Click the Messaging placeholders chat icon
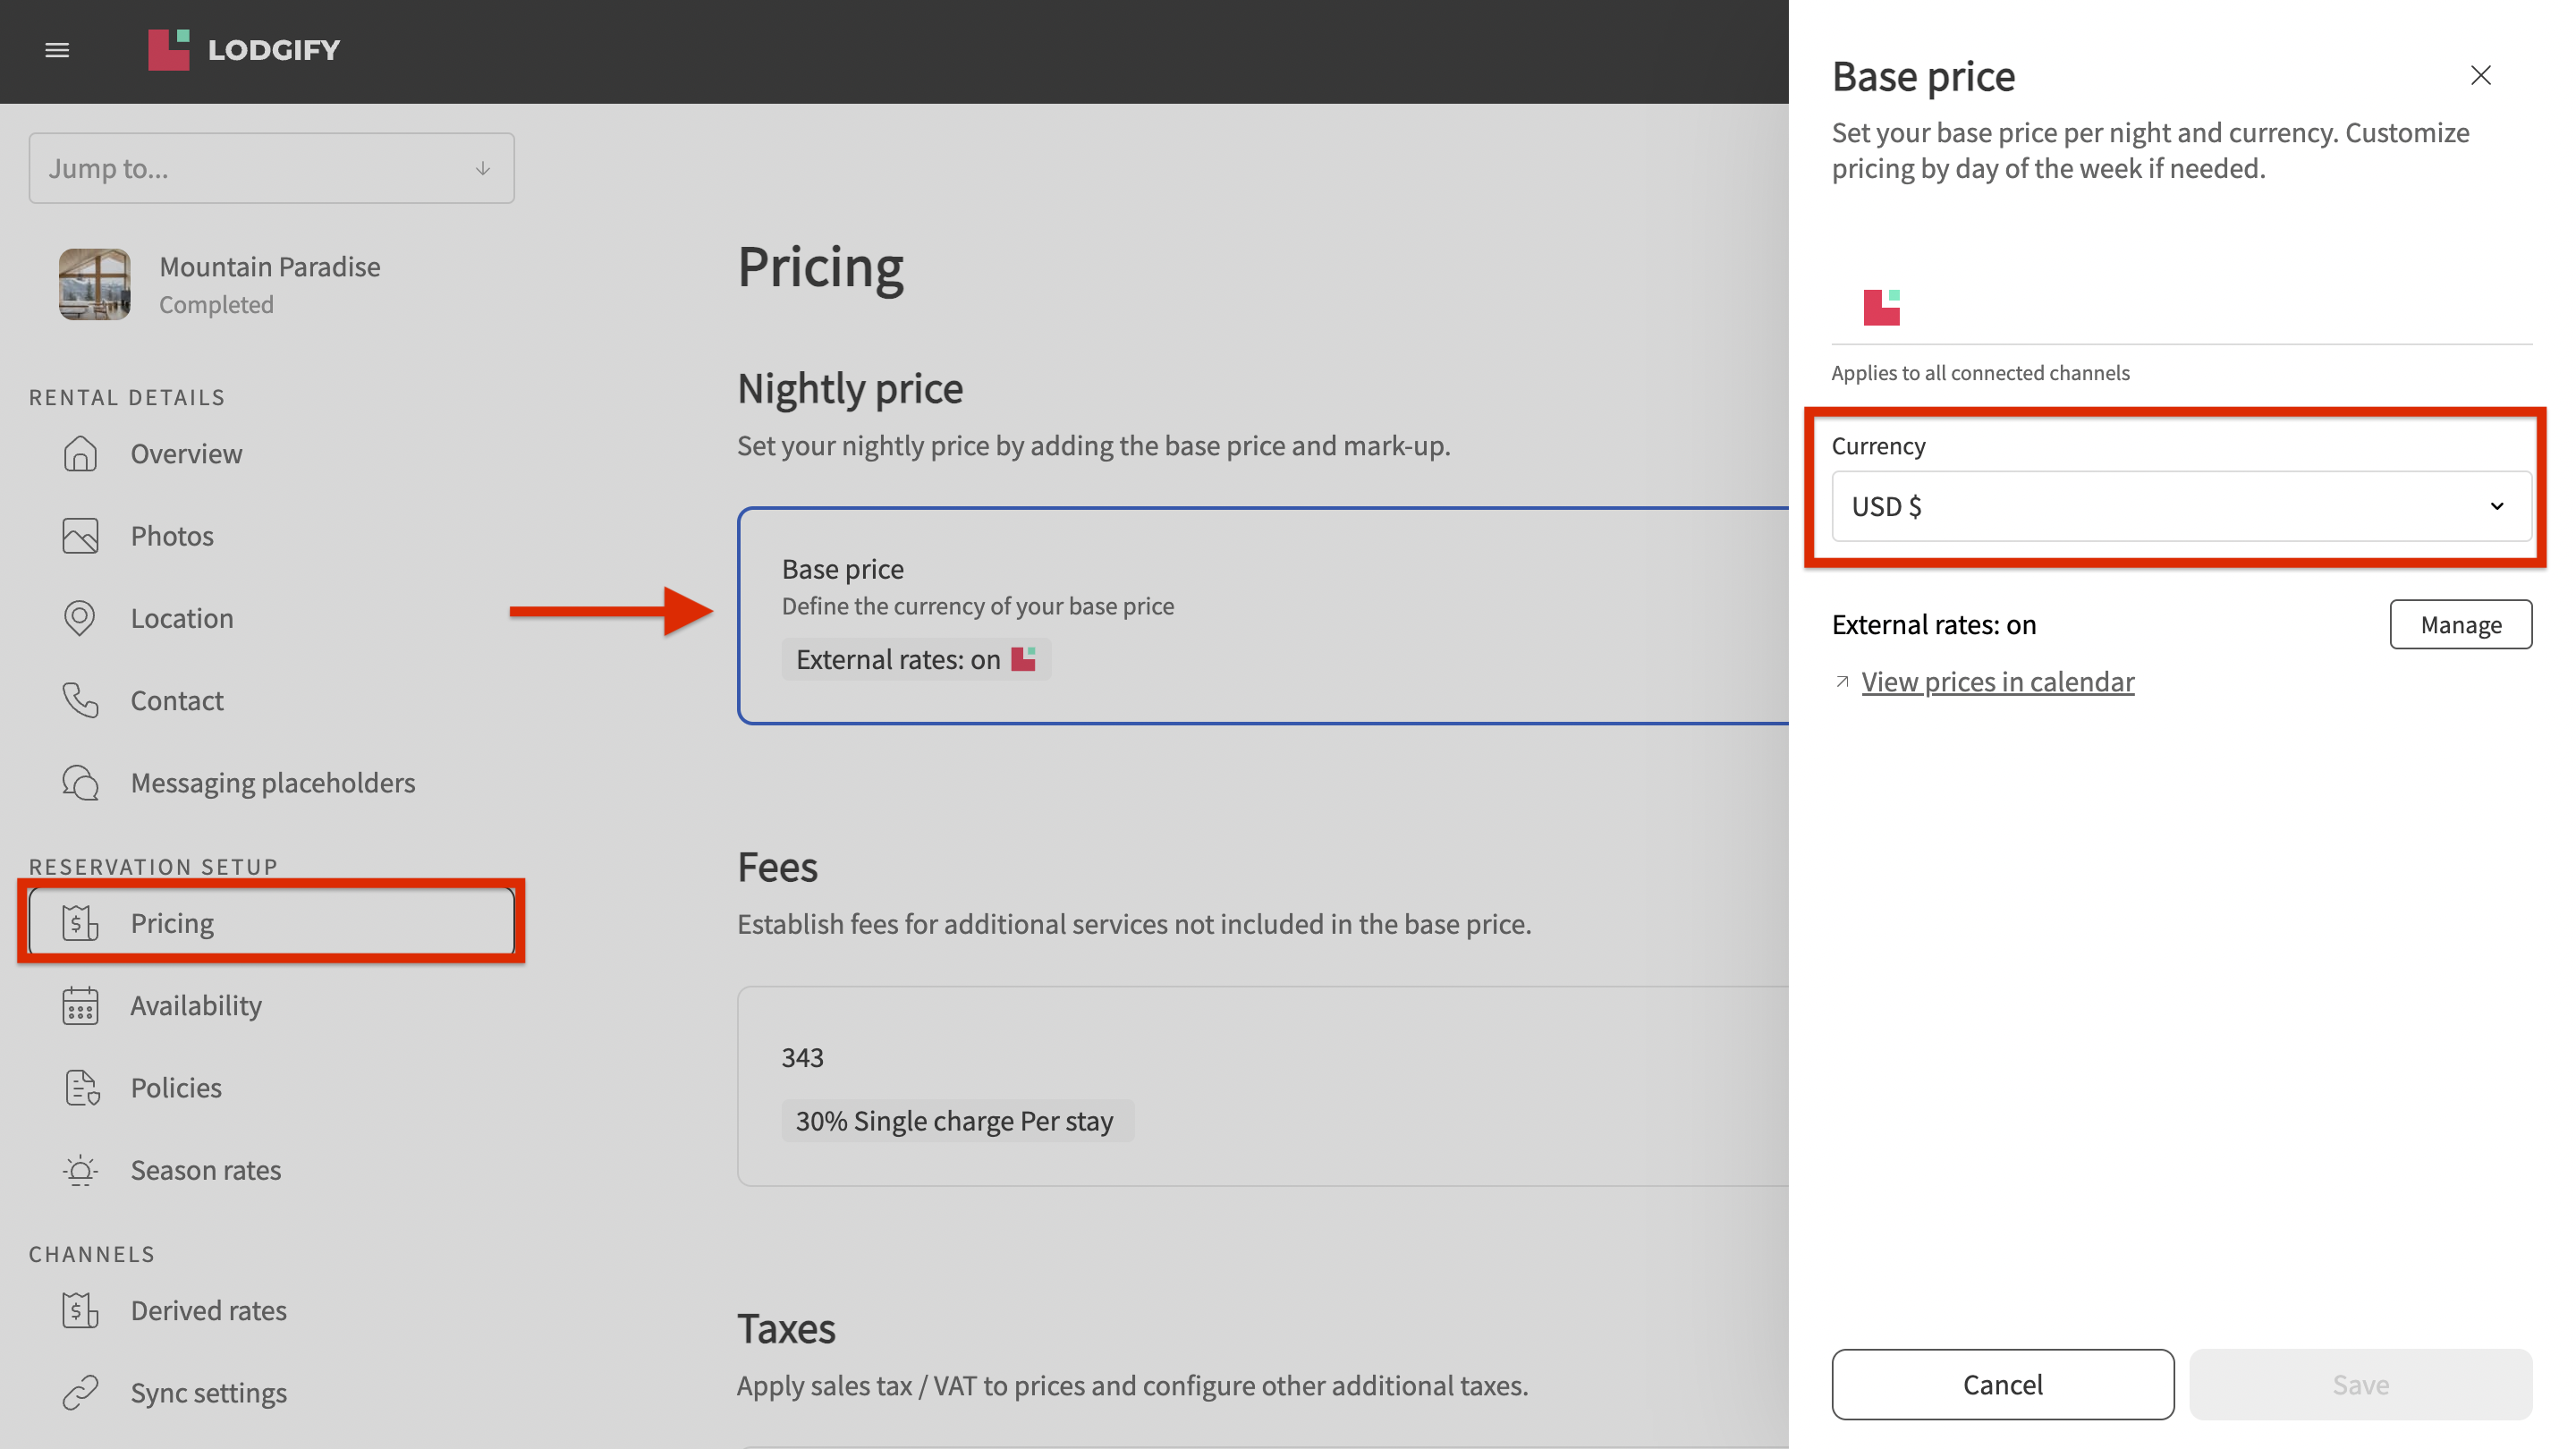This screenshot has width=2576, height=1449. [80, 783]
